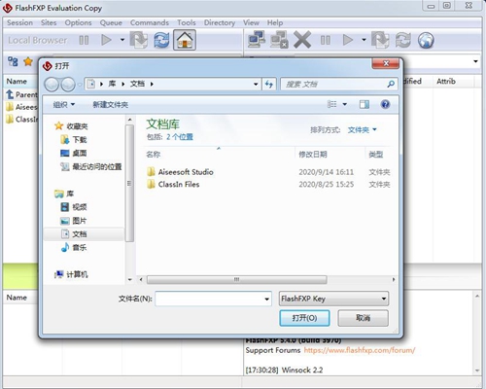Click the Connect computers icon
Viewport: 486px width, 389px height.
coord(257,40)
